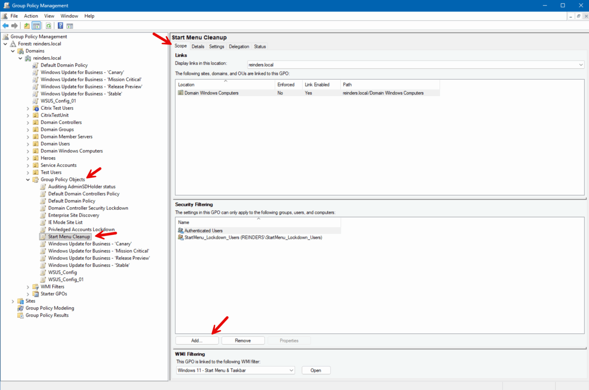The image size is (589, 390).
Task: Select the Group Policy Modeling node icon
Action: coord(21,308)
